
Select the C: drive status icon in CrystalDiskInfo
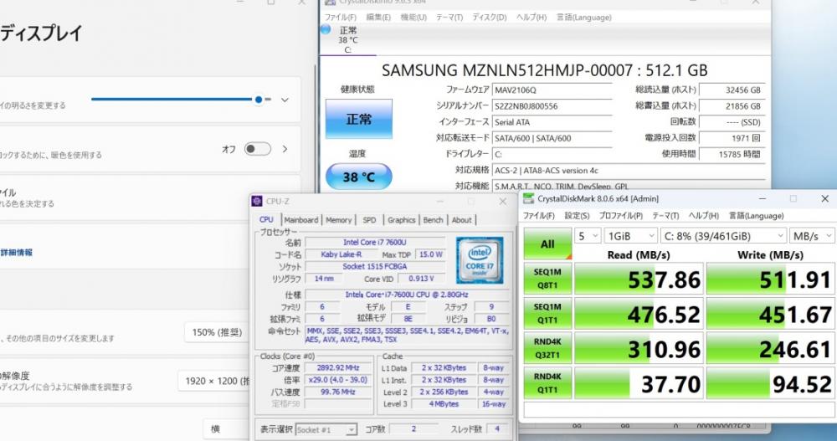tap(326, 29)
